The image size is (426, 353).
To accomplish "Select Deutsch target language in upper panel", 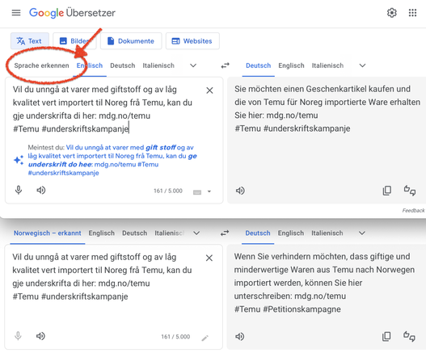I will click(259, 65).
